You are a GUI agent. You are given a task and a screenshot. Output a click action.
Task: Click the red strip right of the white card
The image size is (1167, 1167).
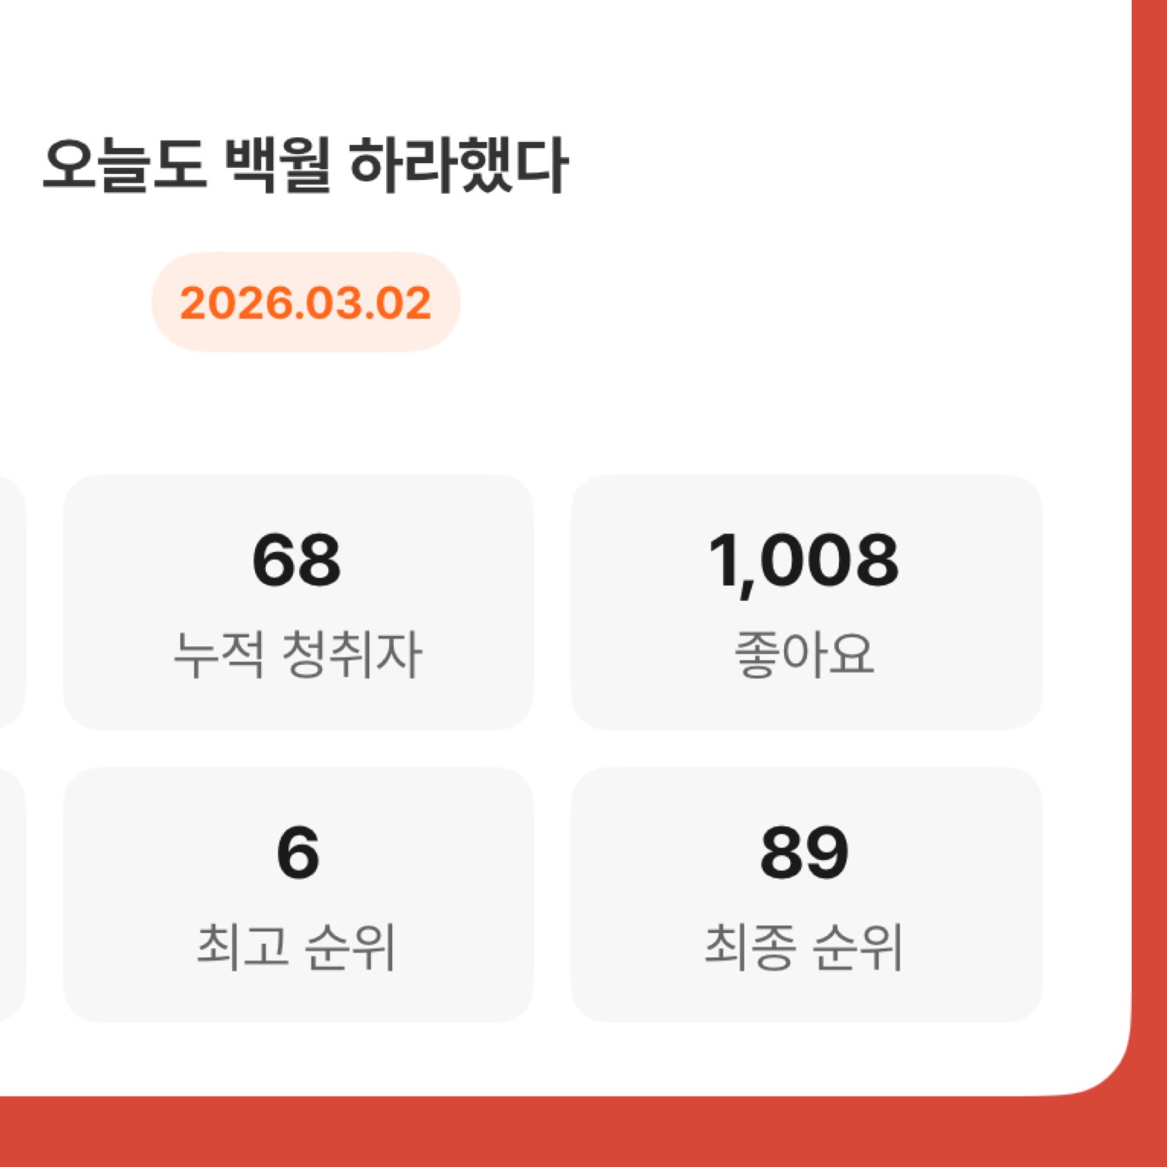coord(1149,541)
